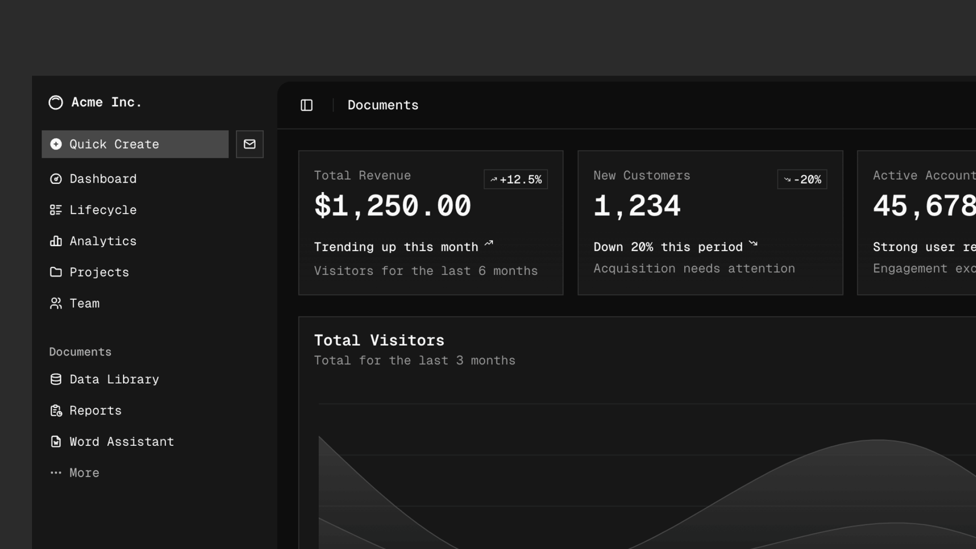Open the Analytics menu item
This screenshot has width=976, height=549.
pyautogui.click(x=103, y=241)
